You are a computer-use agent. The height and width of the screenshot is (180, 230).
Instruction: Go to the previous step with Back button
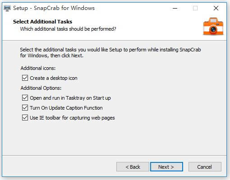click(x=133, y=167)
